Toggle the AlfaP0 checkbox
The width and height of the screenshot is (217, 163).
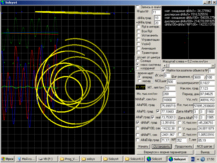(x=158, y=111)
